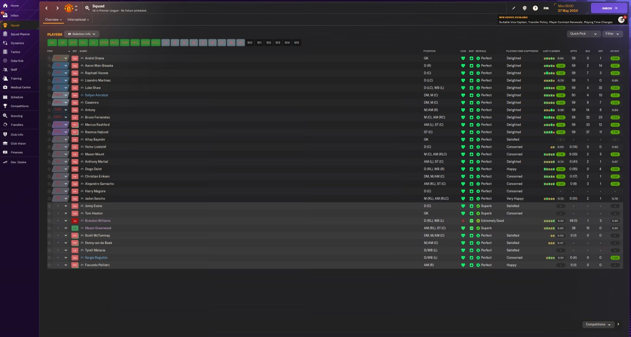Click the date Mon 09:00 27 May 2024

click(567, 8)
